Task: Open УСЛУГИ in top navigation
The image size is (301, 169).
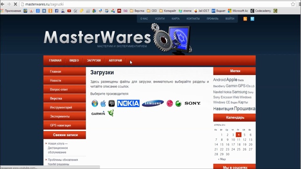Action: 160,19
